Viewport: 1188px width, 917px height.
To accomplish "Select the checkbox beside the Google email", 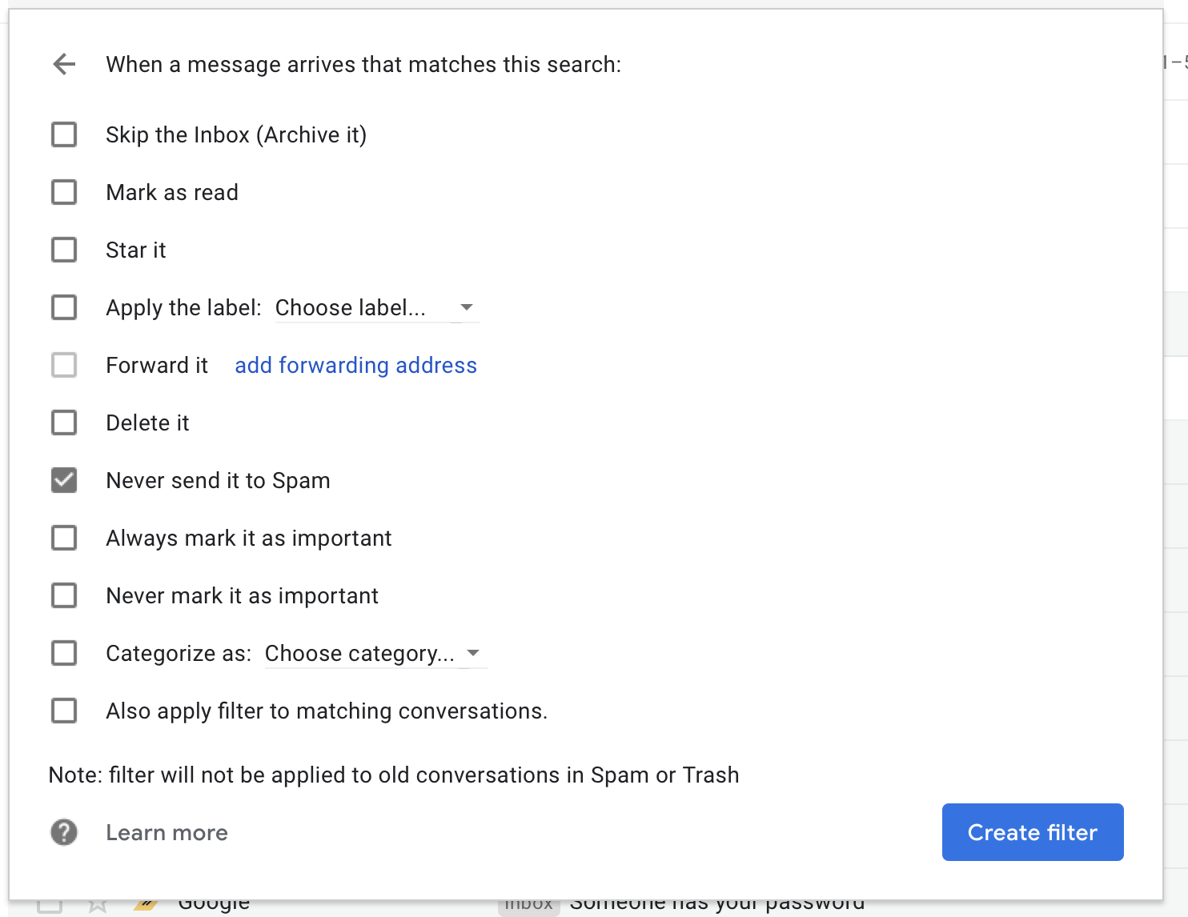I will pyautogui.click(x=50, y=904).
